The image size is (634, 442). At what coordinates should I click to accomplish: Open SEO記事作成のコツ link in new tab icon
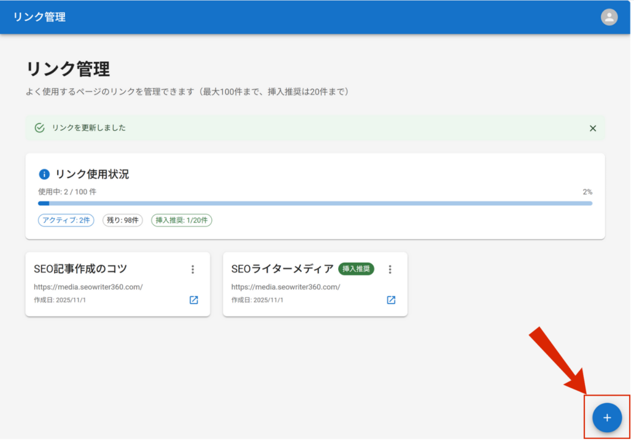(194, 300)
